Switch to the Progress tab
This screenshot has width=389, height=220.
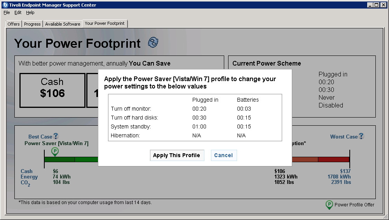[32, 24]
